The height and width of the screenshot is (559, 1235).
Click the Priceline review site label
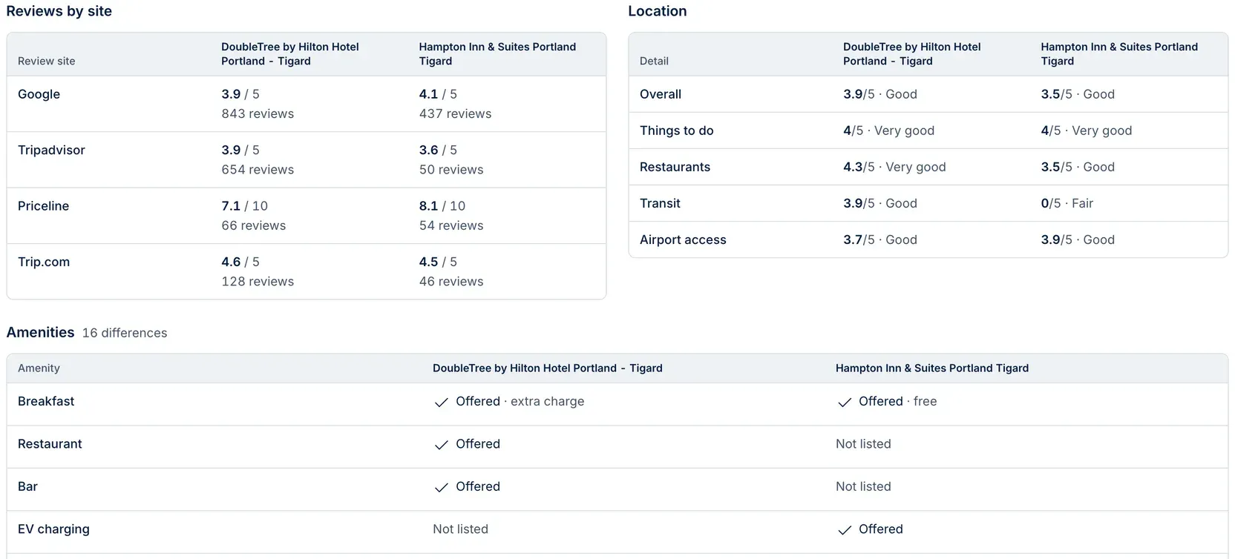point(43,206)
